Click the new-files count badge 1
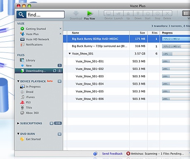Viewport: 190px width, 159px height. 59,66
